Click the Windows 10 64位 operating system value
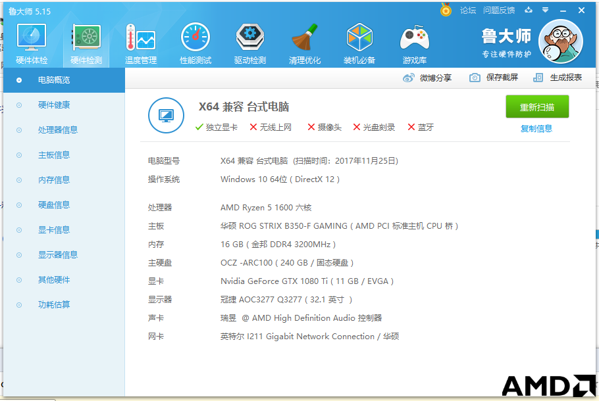 280,179
